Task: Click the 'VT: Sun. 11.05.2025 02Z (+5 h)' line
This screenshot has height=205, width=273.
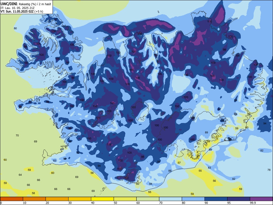Action: pyautogui.click(x=22, y=11)
